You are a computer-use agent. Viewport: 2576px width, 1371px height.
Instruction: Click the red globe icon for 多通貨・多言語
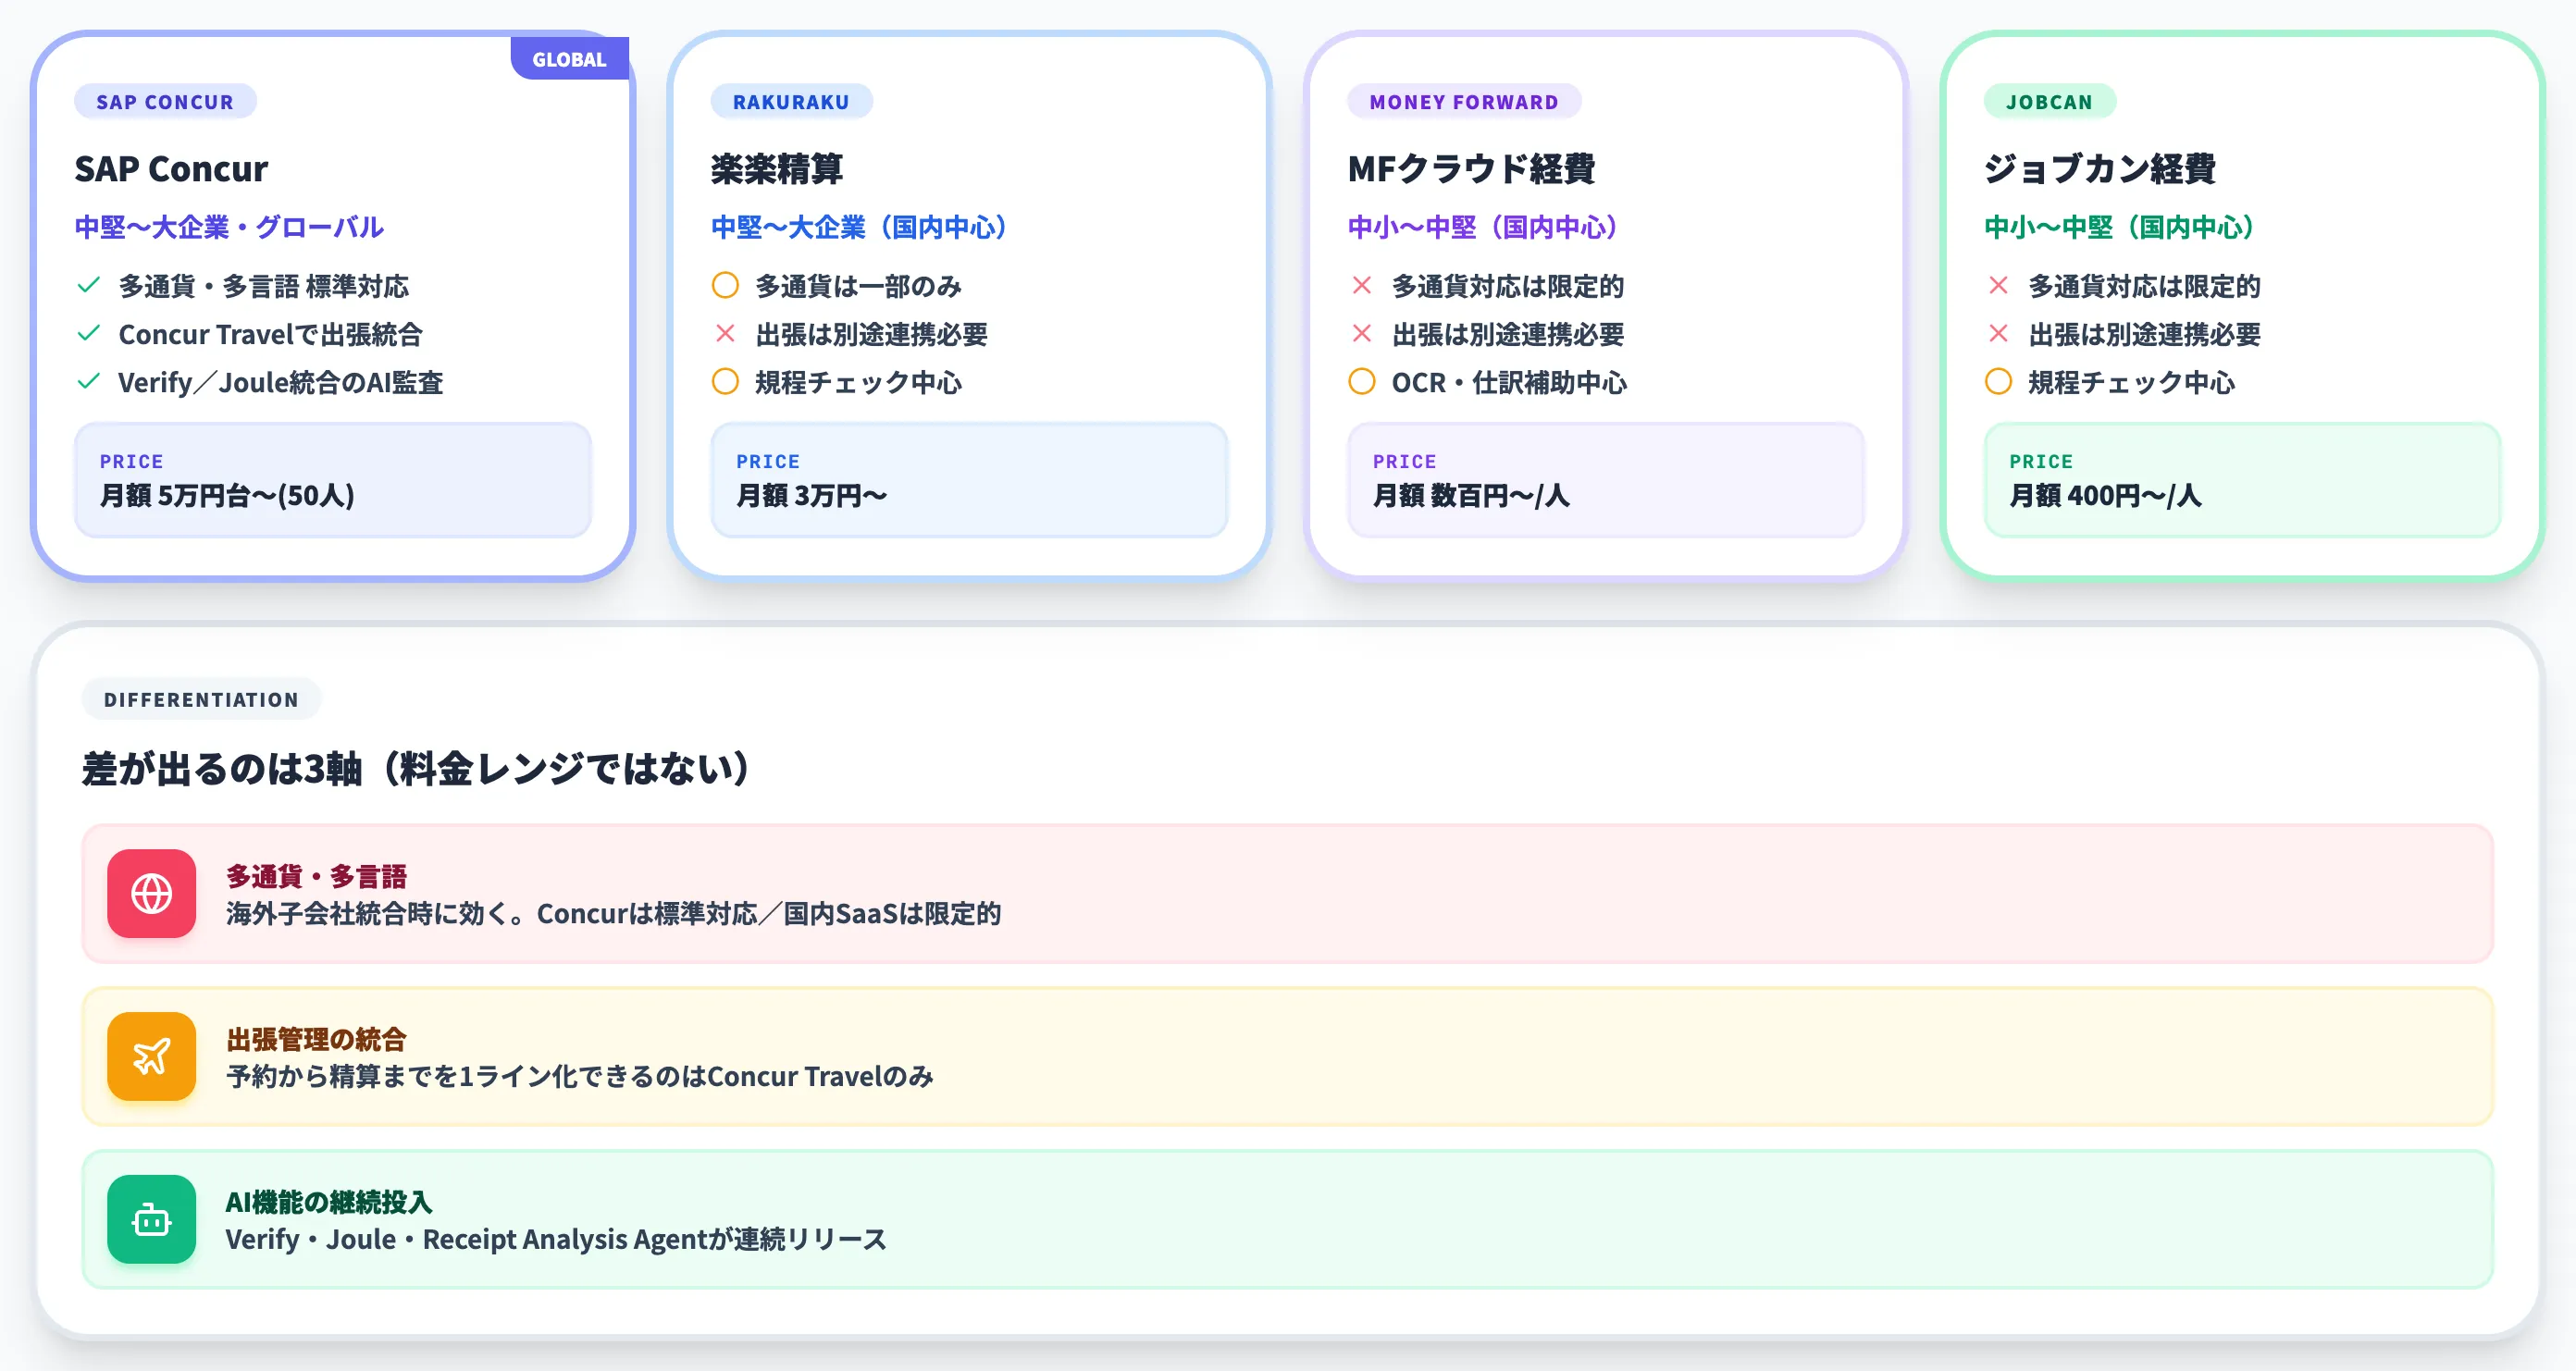[151, 893]
